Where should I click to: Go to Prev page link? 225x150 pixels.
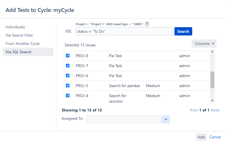click(194, 110)
